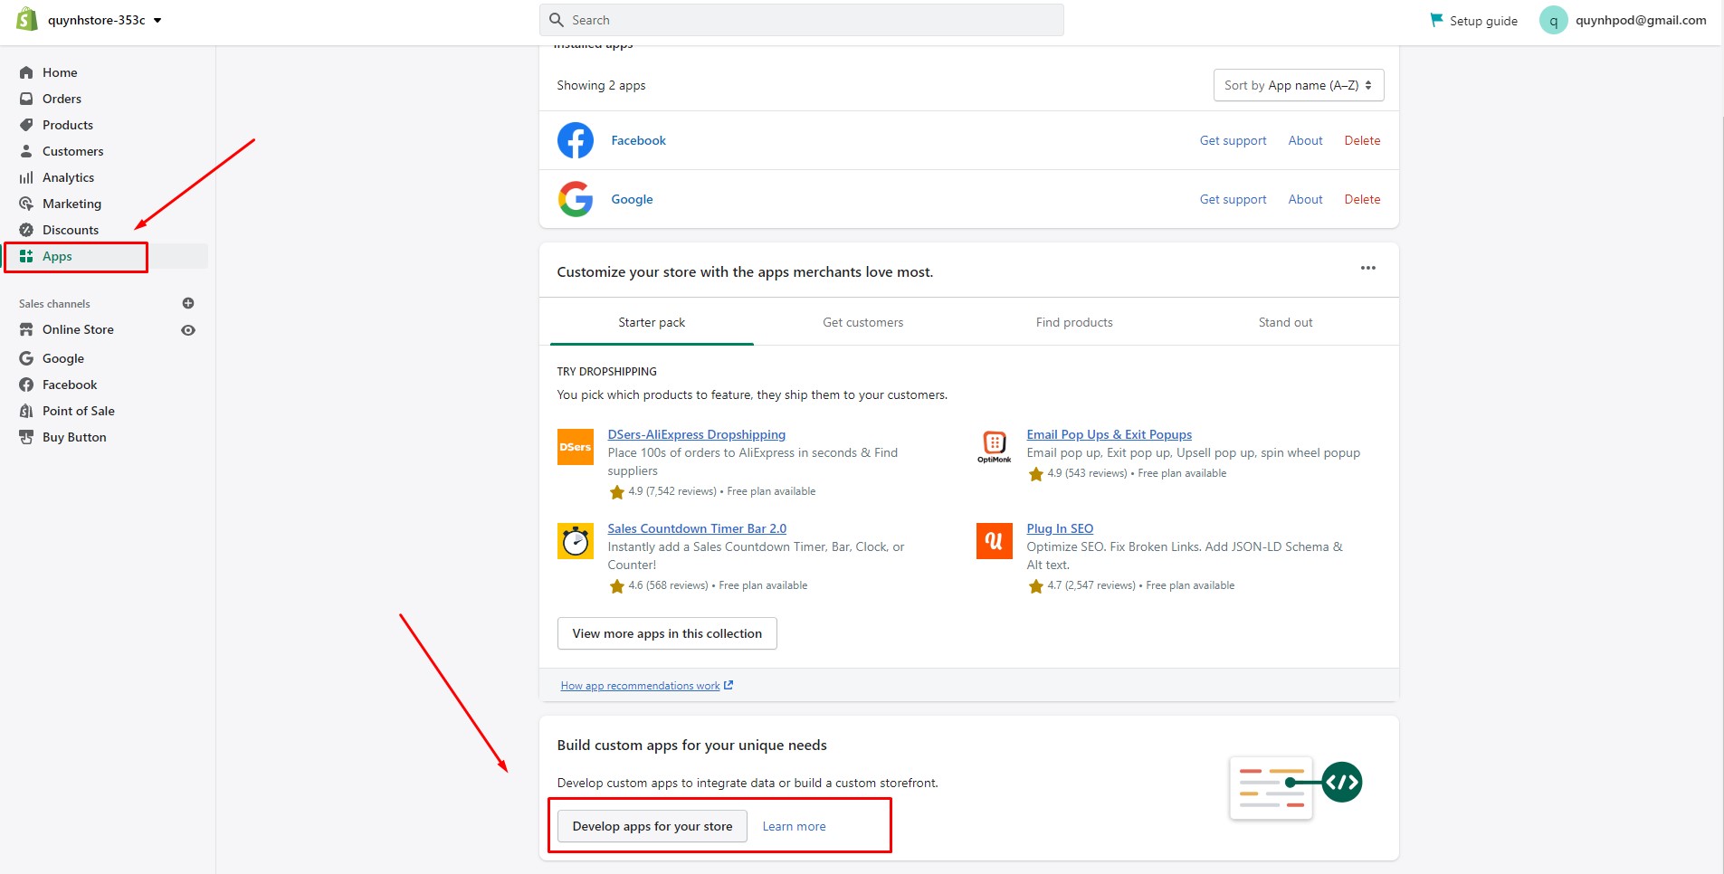Click the OptiMonk app icon
This screenshot has height=874, width=1724.
[x=995, y=447]
